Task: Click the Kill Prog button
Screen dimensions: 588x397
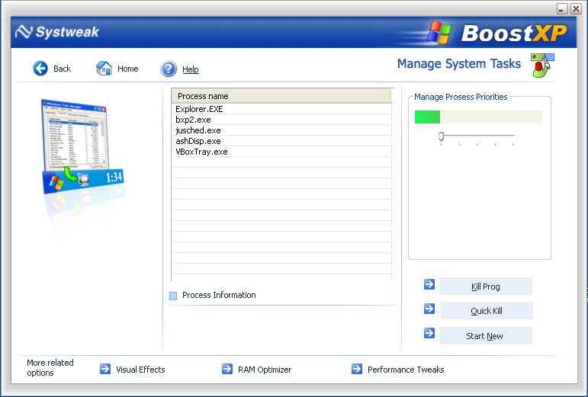Action: tap(486, 287)
